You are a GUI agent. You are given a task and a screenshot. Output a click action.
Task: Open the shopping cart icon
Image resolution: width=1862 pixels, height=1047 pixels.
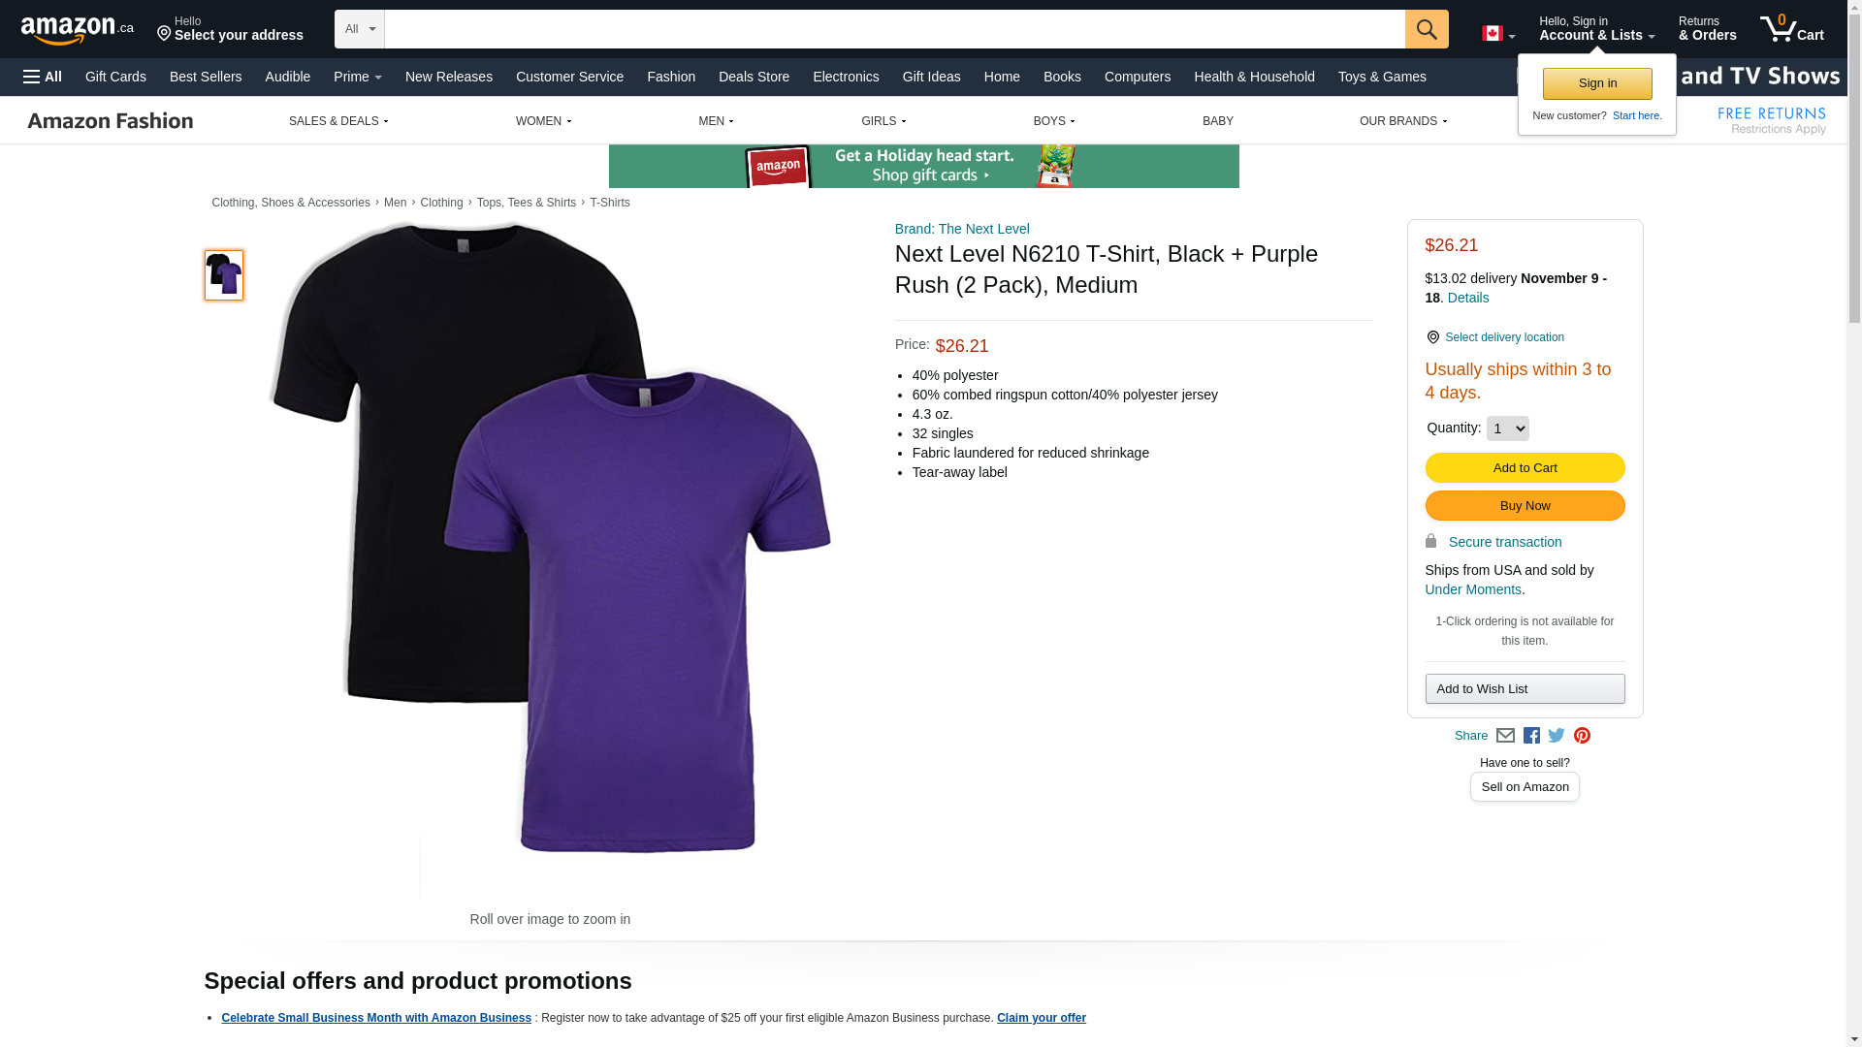[x=1791, y=29]
